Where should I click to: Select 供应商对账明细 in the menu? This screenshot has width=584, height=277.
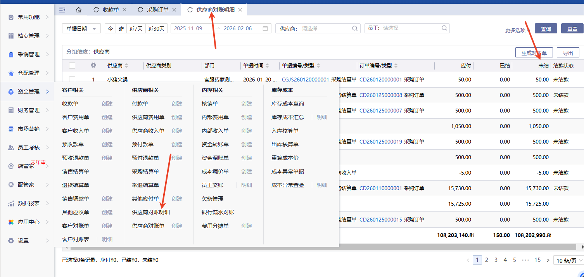point(151,212)
